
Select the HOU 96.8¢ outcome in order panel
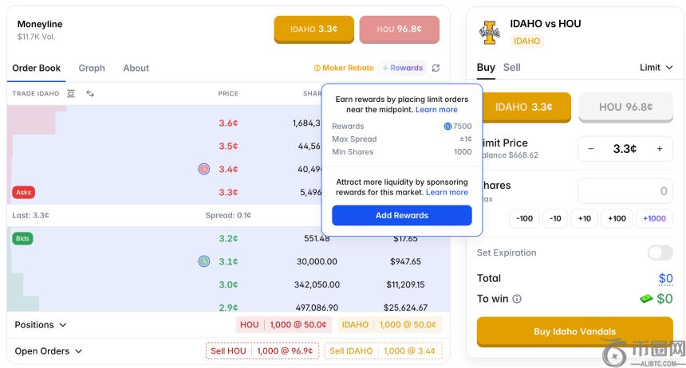click(625, 107)
